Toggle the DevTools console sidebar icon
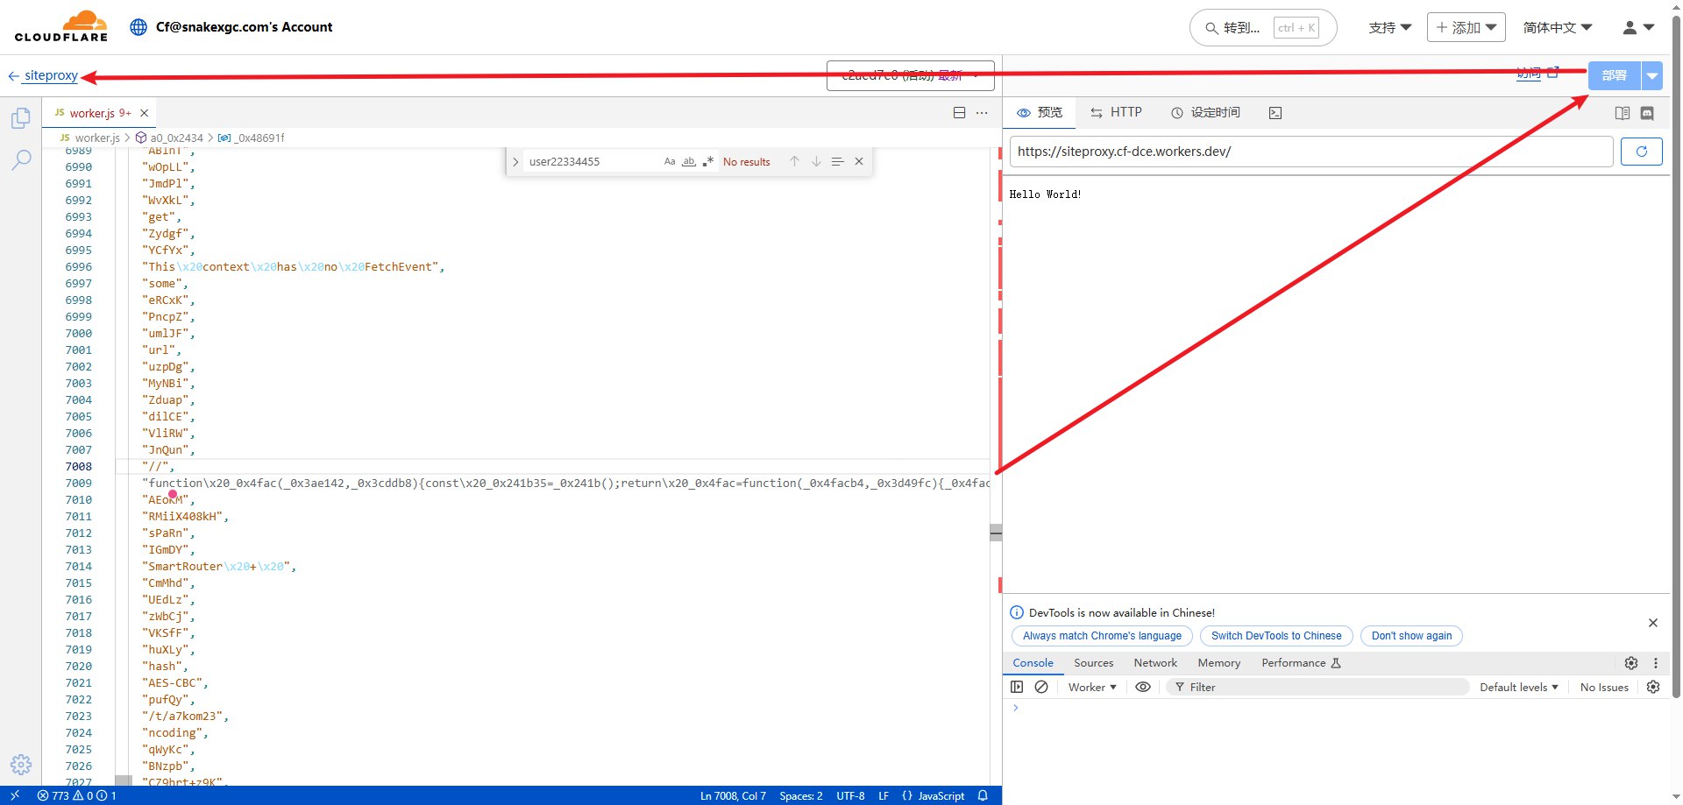 click(1017, 687)
